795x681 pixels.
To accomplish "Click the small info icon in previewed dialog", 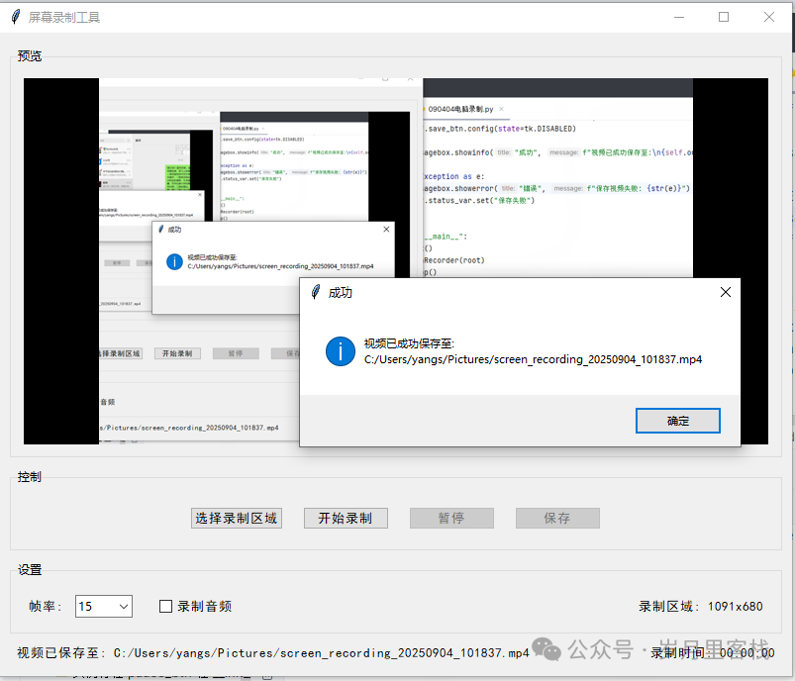I will pyautogui.click(x=174, y=261).
